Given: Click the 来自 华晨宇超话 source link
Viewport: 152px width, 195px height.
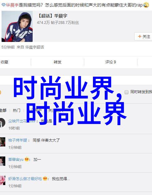Looking at the screenshot, I should click(x=30, y=47).
